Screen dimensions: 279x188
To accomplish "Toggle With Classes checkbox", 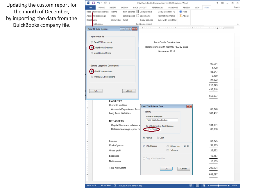I will coord(144,146).
